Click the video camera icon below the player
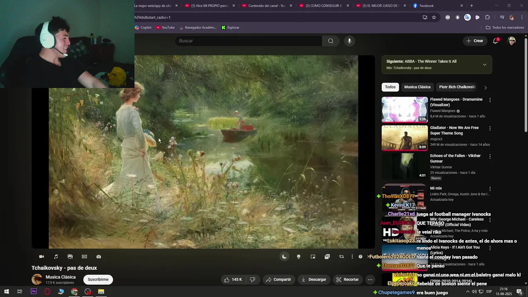 pyautogui.click(x=41, y=257)
